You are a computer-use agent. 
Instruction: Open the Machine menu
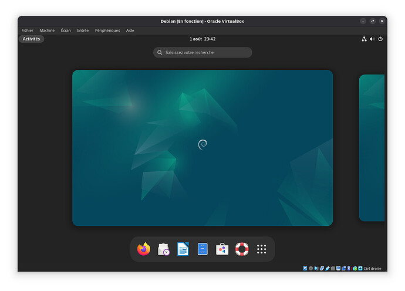tap(47, 31)
